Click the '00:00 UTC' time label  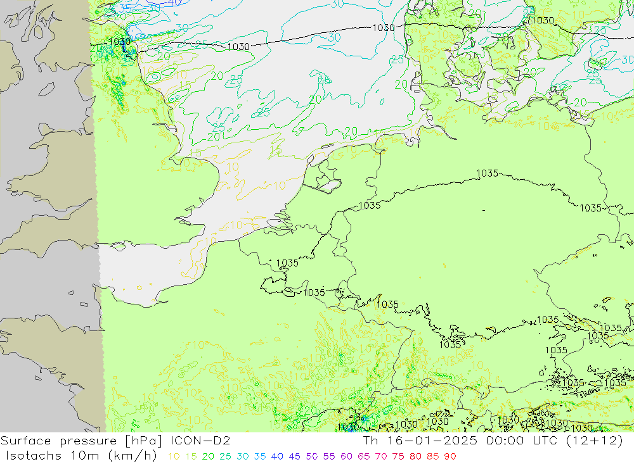tap(522, 441)
